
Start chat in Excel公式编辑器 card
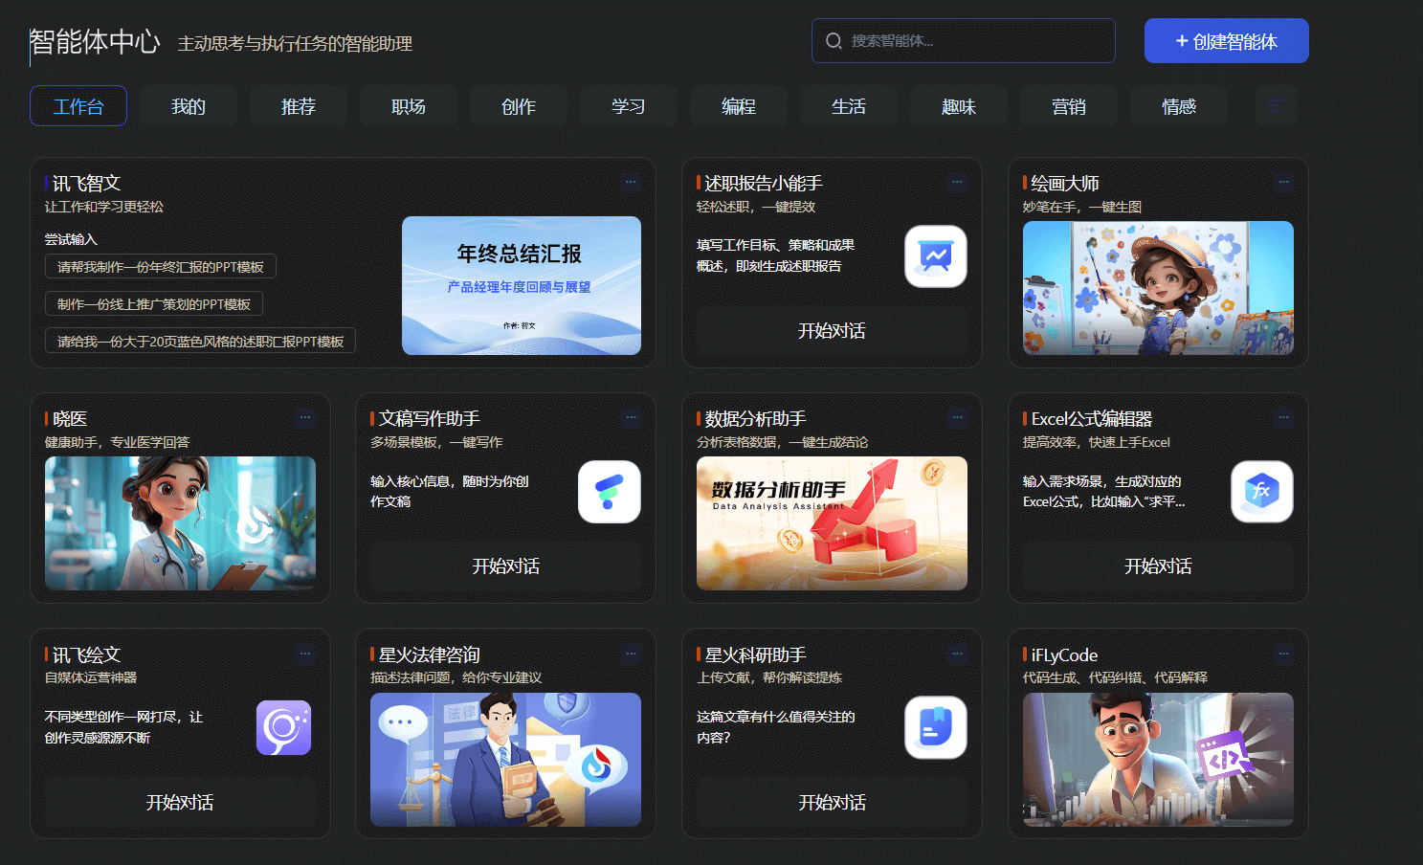click(1158, 566)
